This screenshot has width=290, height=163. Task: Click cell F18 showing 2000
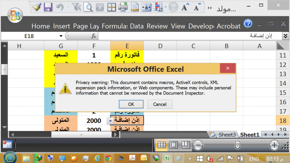(94, 120)
